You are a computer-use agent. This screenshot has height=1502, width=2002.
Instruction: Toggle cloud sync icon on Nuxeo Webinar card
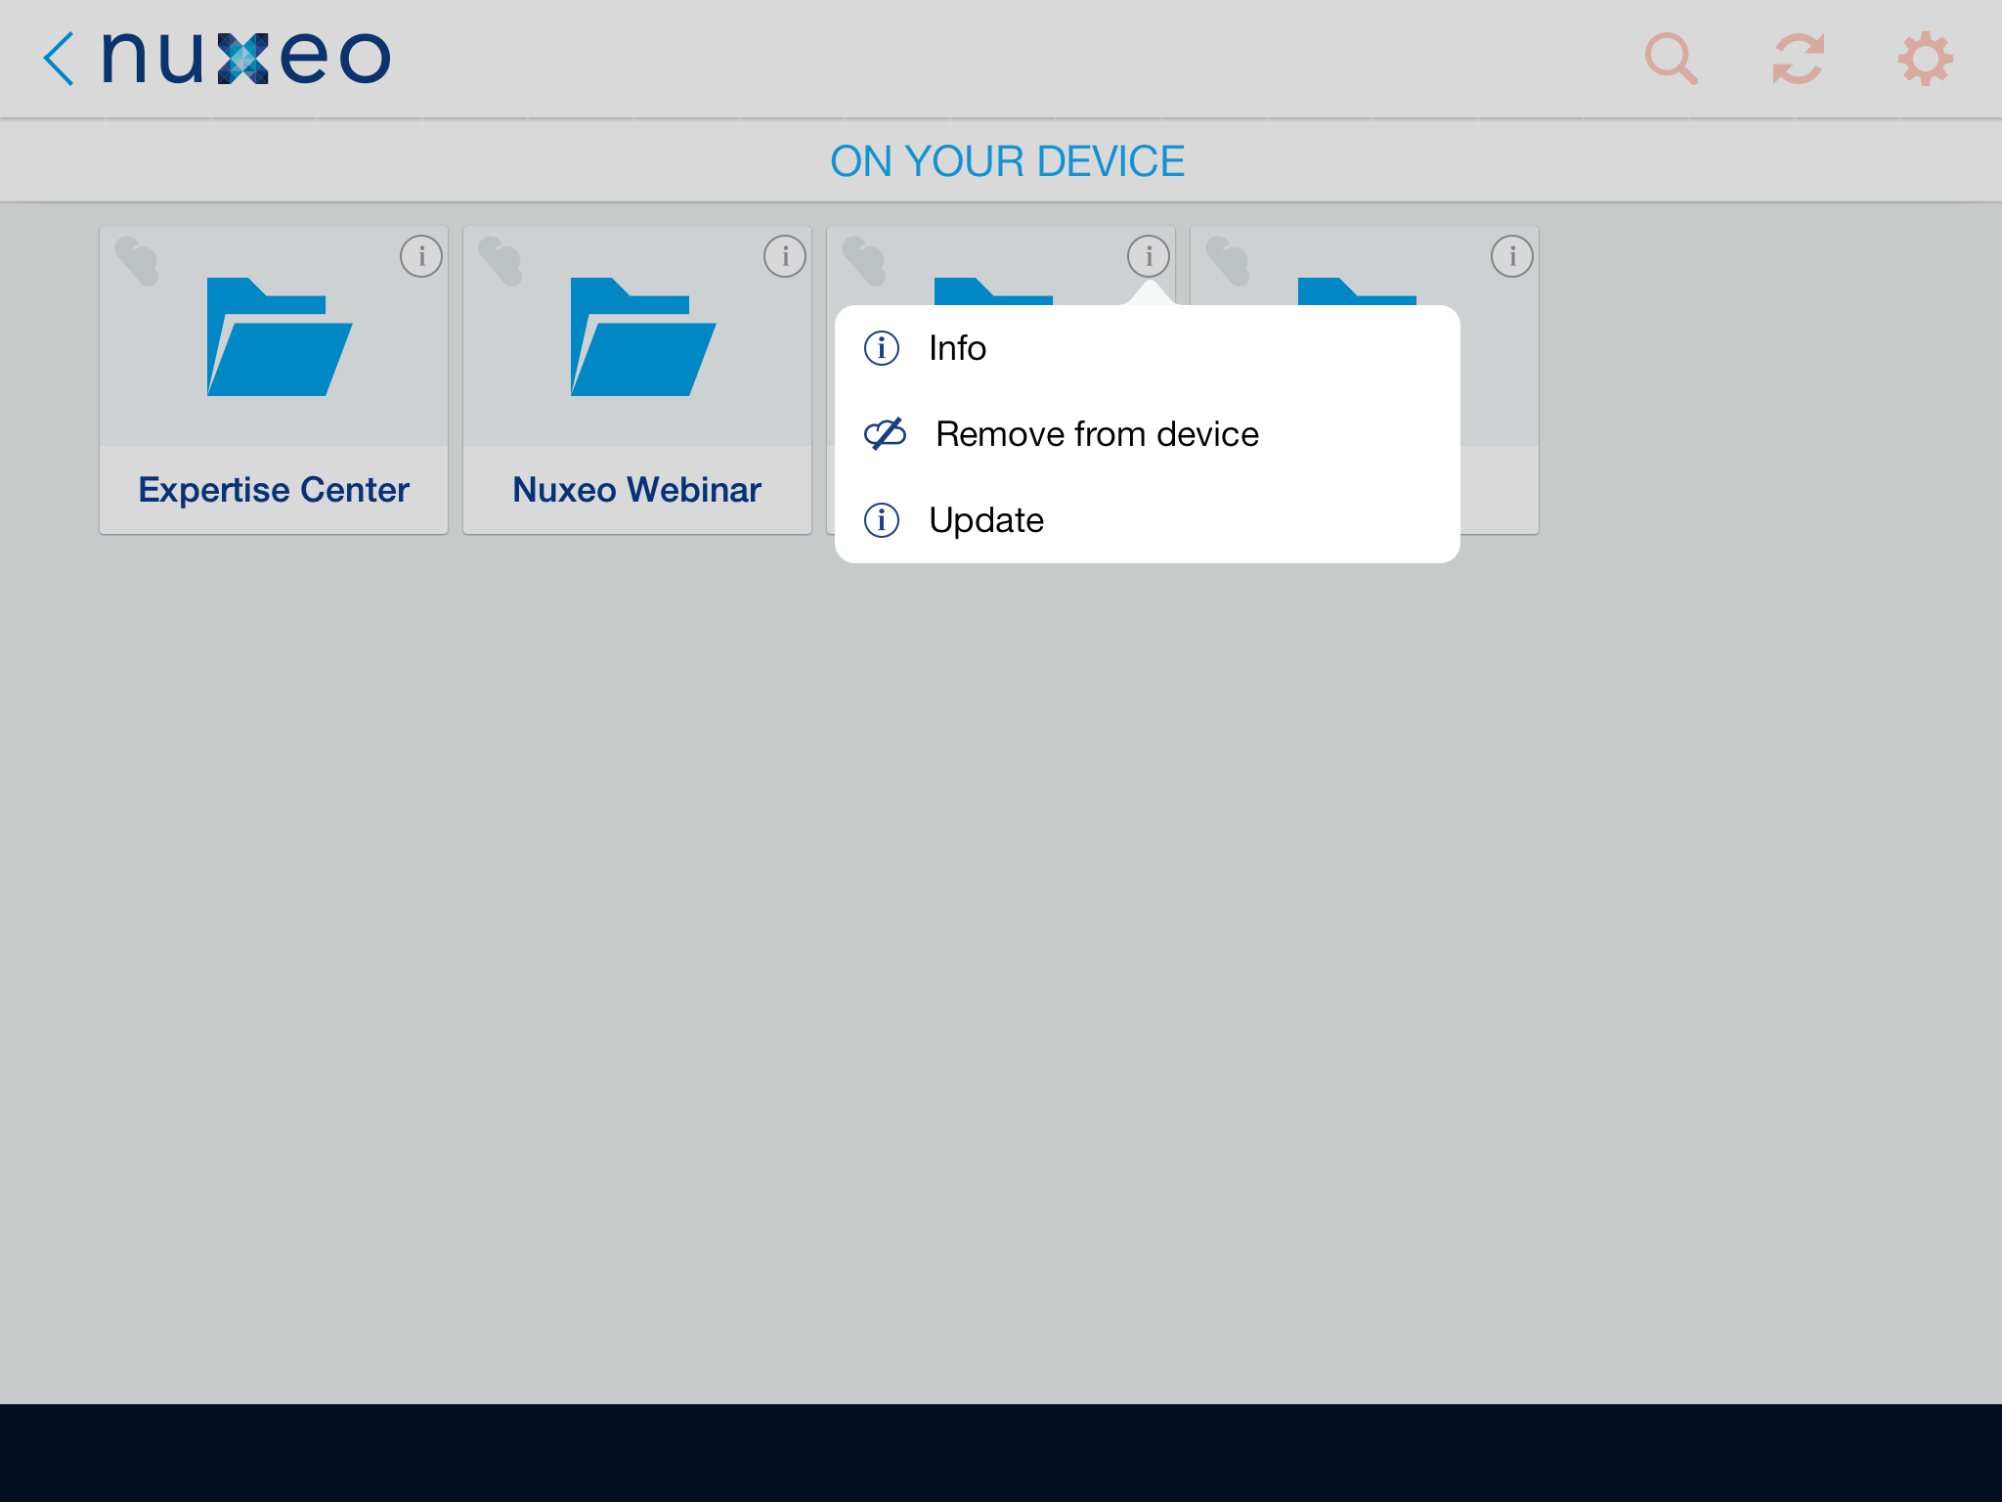[x=500, y=261]
